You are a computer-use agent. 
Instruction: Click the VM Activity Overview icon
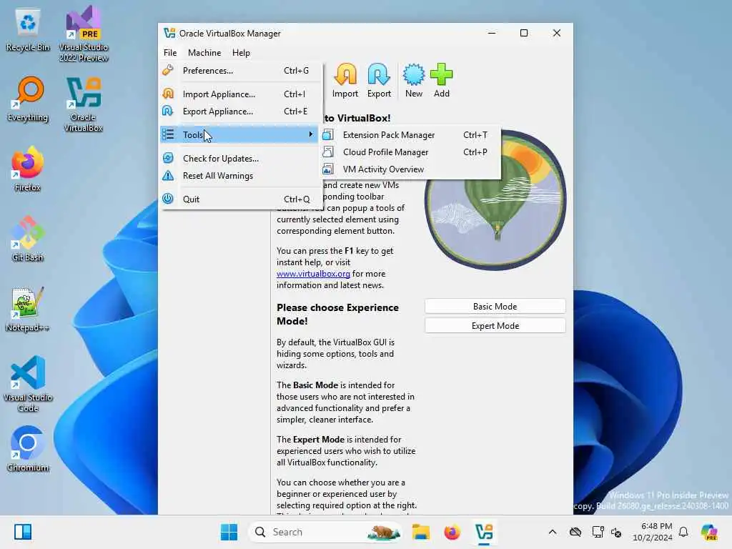point(328,169)
